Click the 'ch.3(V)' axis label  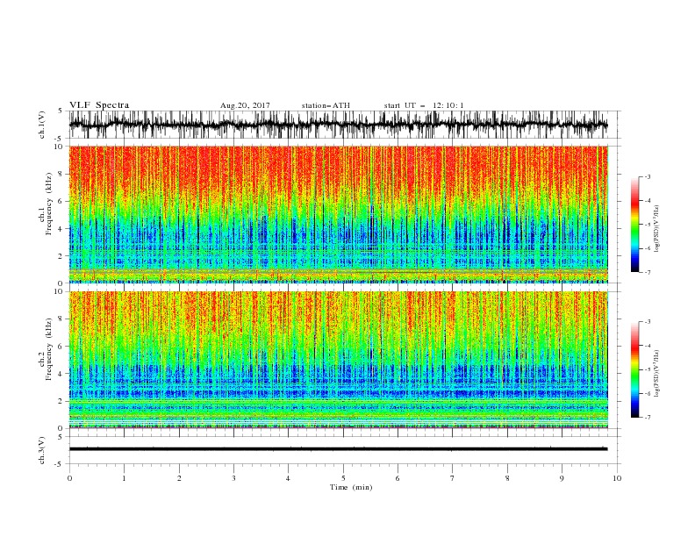tap(42, 450)
